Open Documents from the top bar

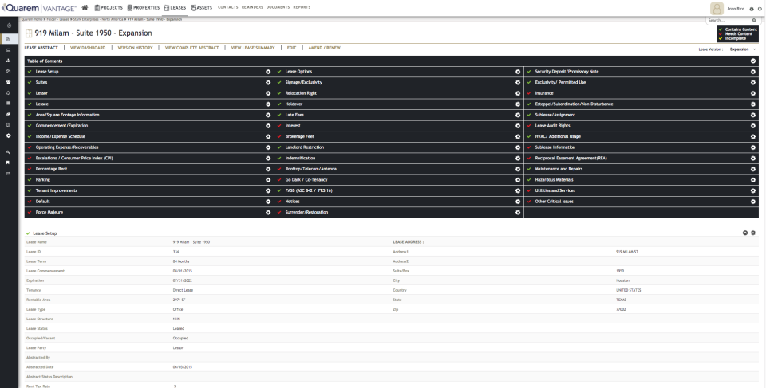pos(278,7)
